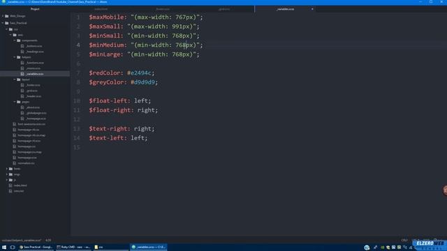Click the Project panel header

point(35,9)
